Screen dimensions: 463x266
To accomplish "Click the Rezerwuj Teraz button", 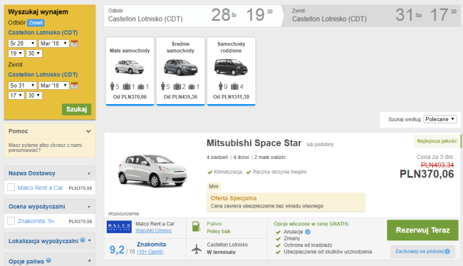I will click(x=422, y=230).
